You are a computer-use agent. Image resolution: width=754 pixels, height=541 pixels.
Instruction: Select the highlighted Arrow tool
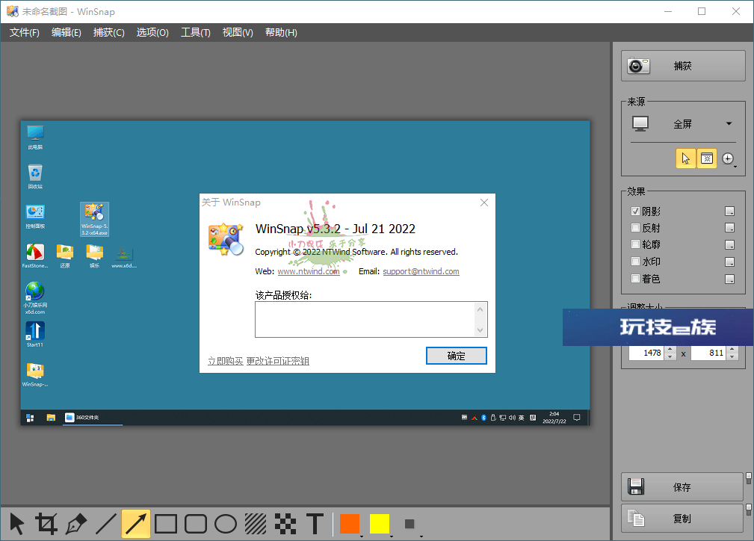135,524
